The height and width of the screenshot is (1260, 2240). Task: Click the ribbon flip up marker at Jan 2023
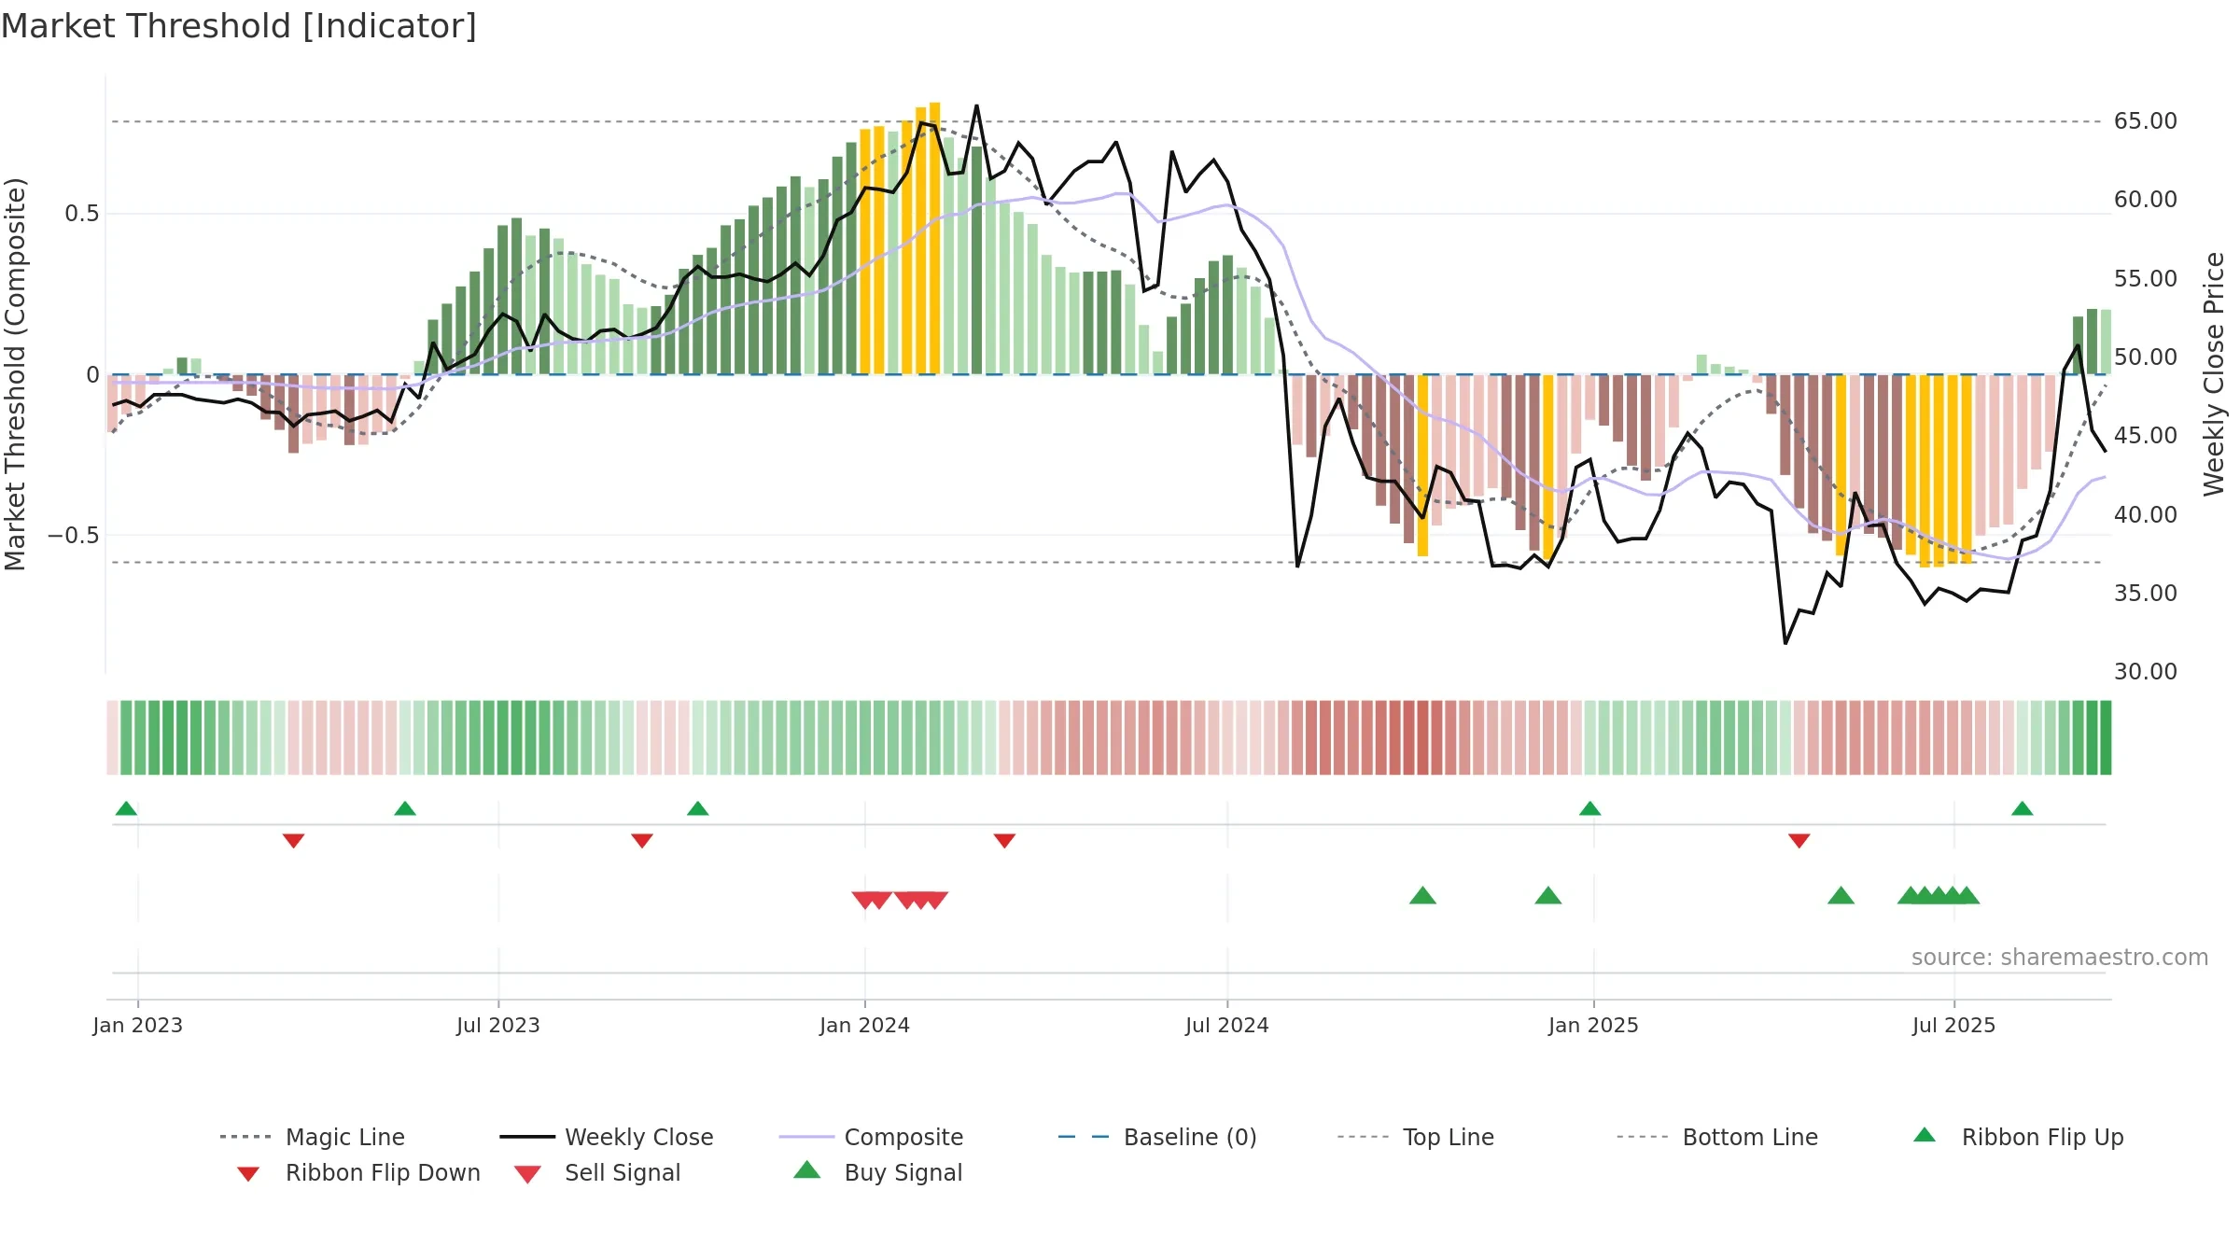pos(126,808)
